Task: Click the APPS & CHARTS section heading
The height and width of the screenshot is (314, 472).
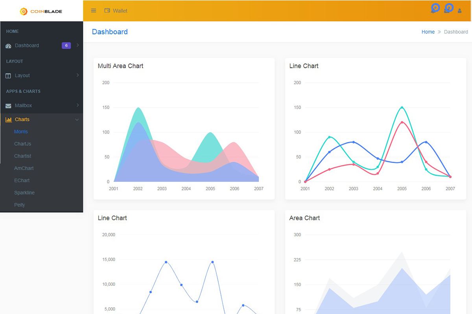Action: click(23, 91)
